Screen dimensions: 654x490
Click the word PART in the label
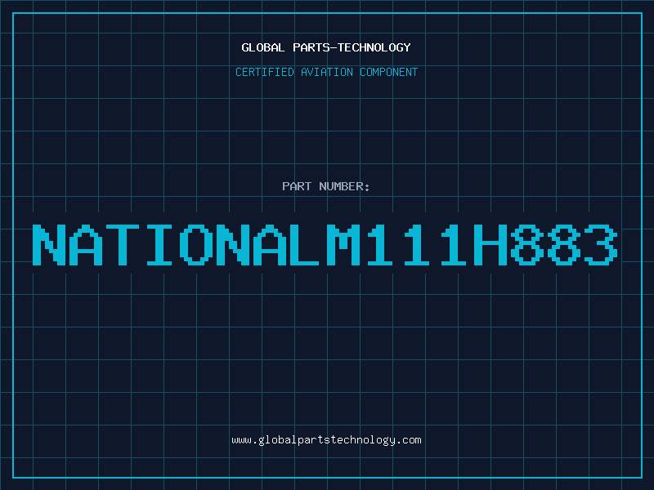click(296, 186)
